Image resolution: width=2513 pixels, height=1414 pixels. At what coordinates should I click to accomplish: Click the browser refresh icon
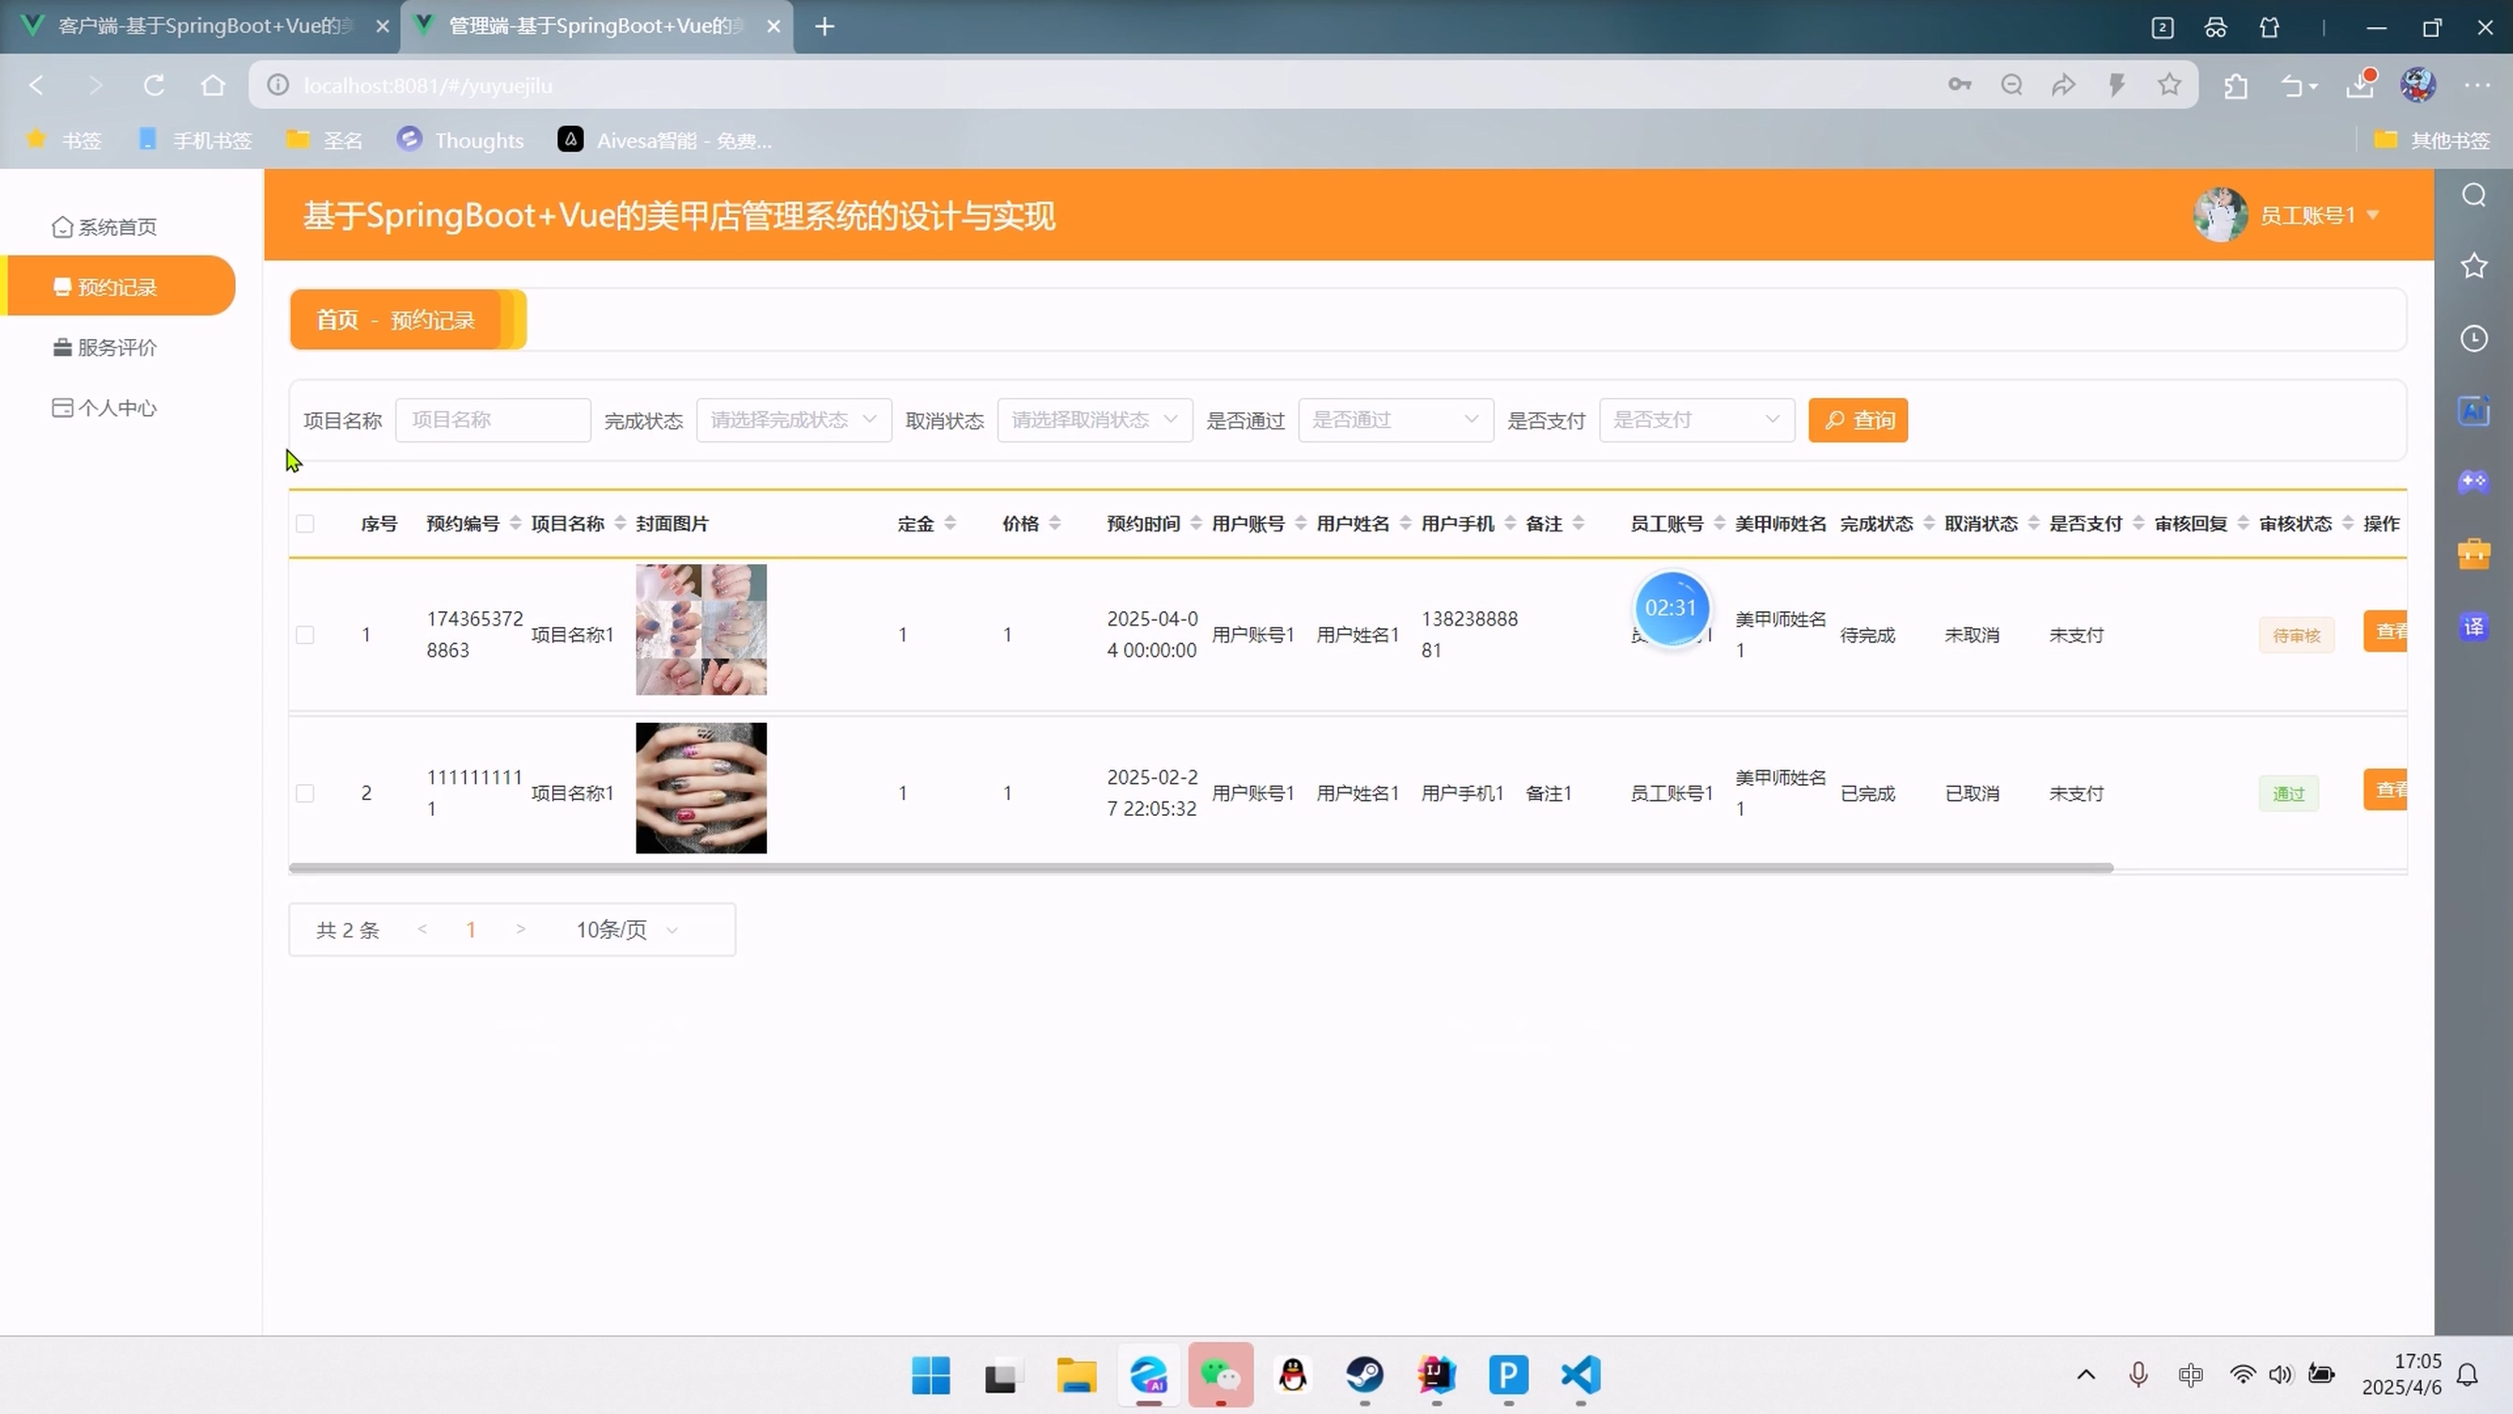click(x=153, y=85)
